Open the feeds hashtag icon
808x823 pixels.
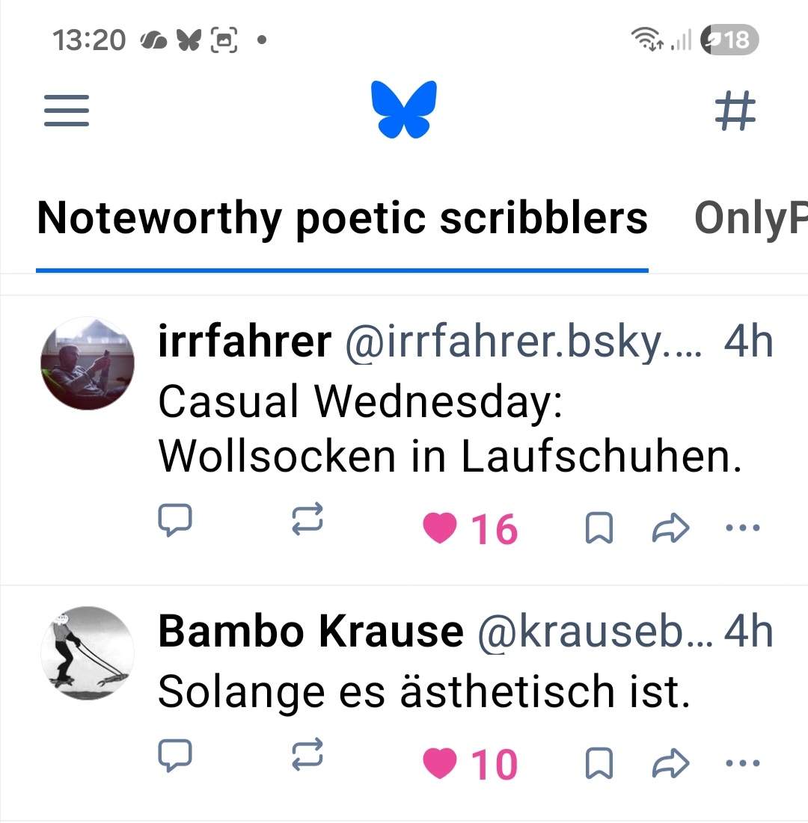click(735, 111)
